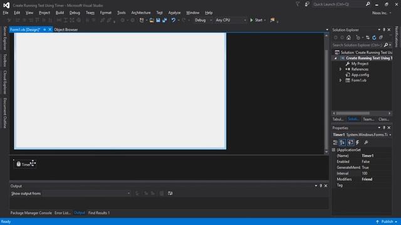Click the Property Pages wrench icon
The image size is (401, 225).
coord(366,142)
